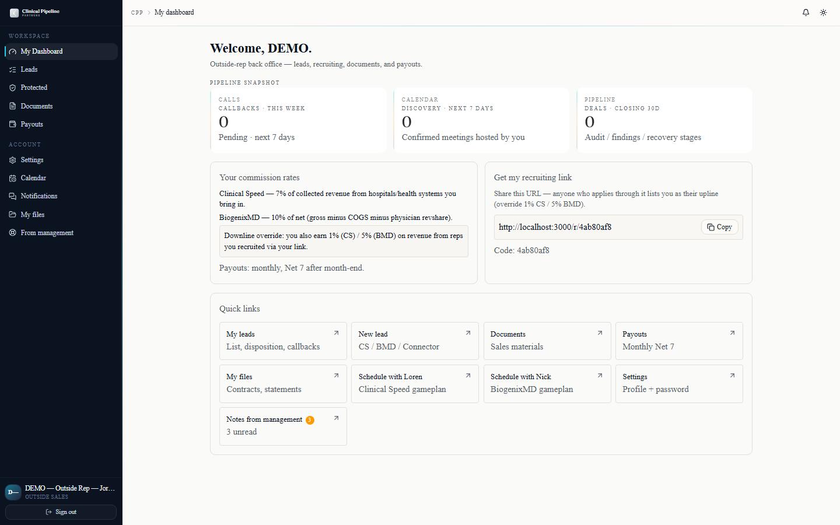Viewport: 840px width, 525px height.
Task: Open the New lead quick link title
Action: click(x=373, y=334)
